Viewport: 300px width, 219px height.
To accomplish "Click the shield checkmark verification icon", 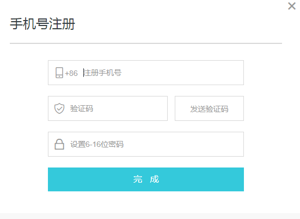I will [x=59, y=108].
